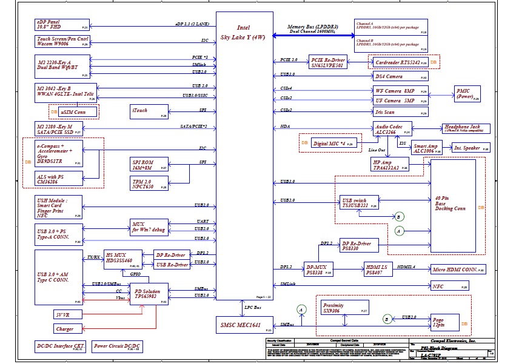This screenshot has width=516, height=364.
Task: Click the GPIO label under HS MUX
Action: click(135, 274)
